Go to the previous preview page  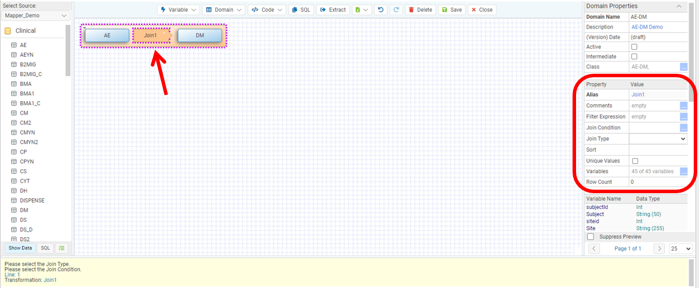(594, 249)
